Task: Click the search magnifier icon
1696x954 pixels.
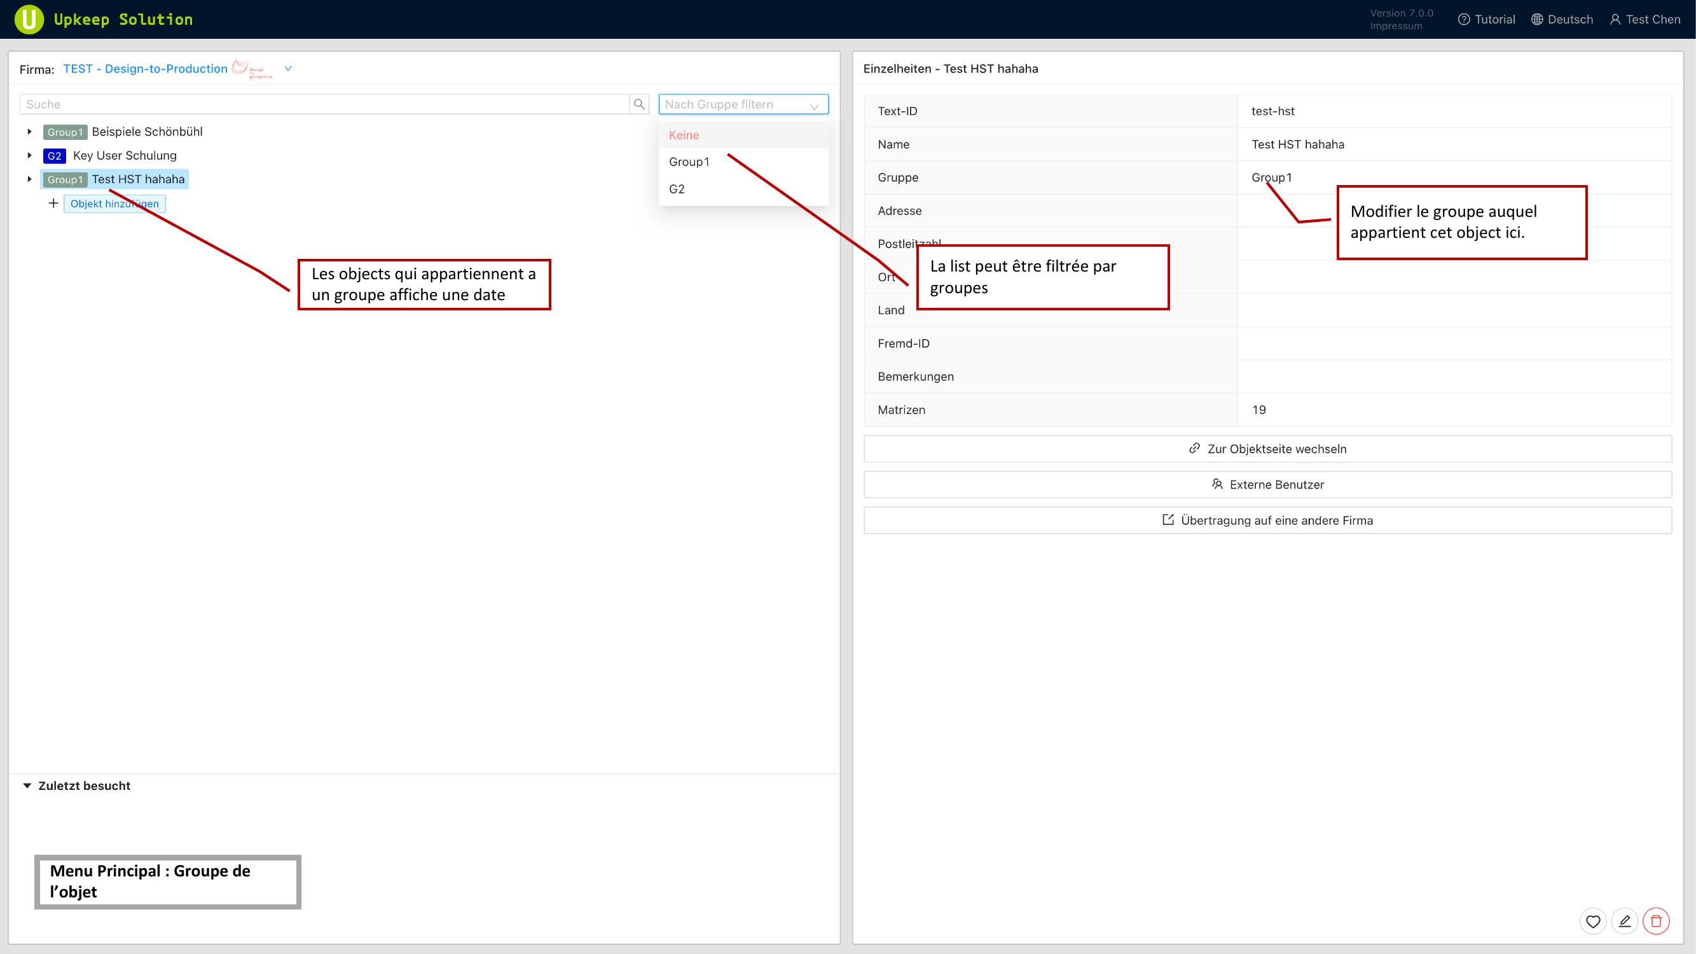Action: click(x=638, y=104)
